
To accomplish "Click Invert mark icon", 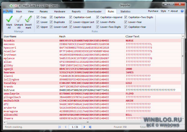I will point(28,22).
